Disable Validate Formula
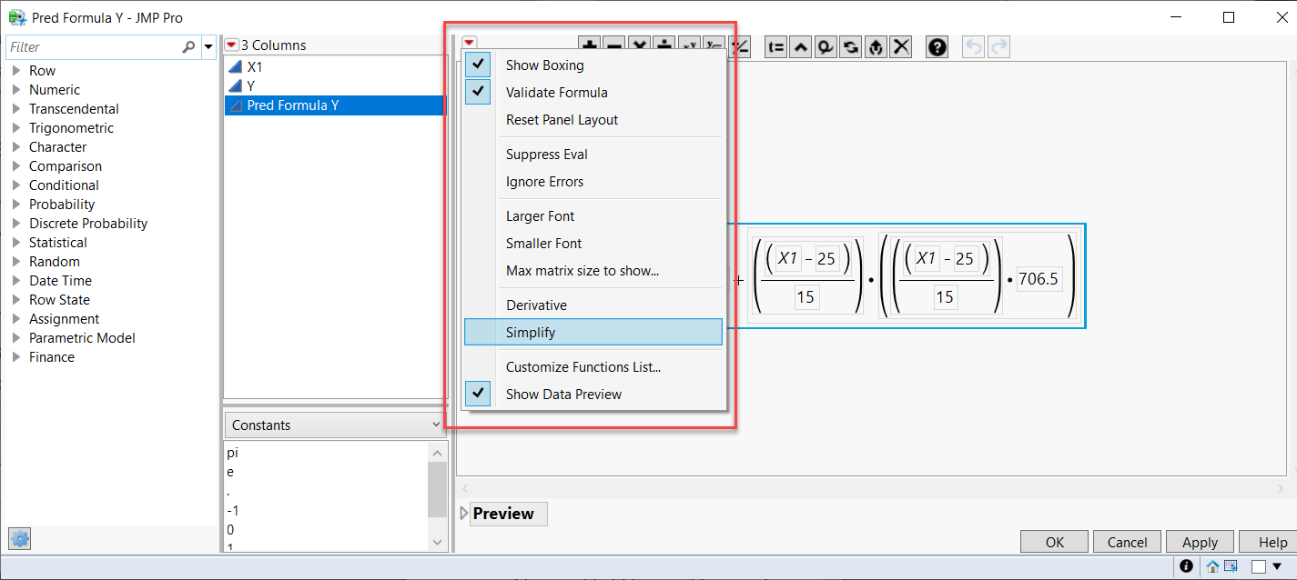This screenshot has width=1297, height=580. [x=478, y=92]
